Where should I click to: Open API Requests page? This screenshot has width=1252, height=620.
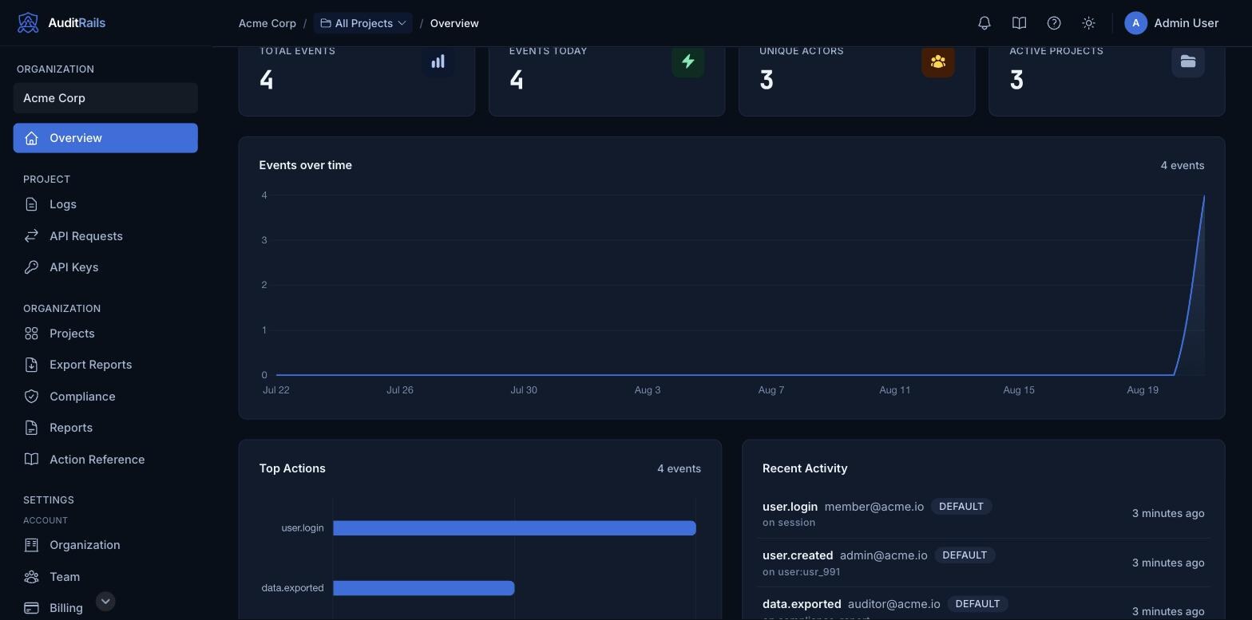tap(105, 236)
